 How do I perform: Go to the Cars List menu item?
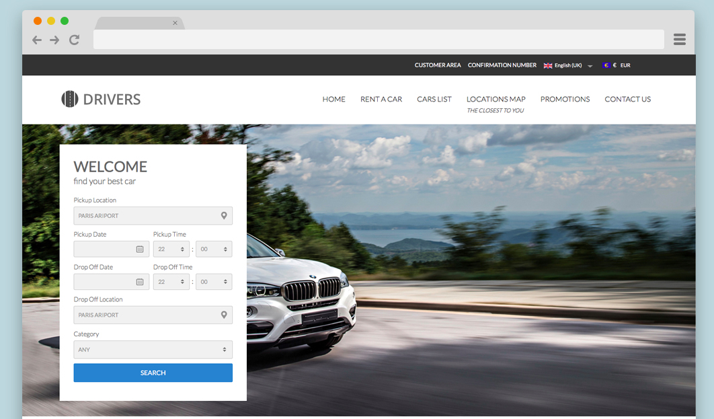coord(434,99)
